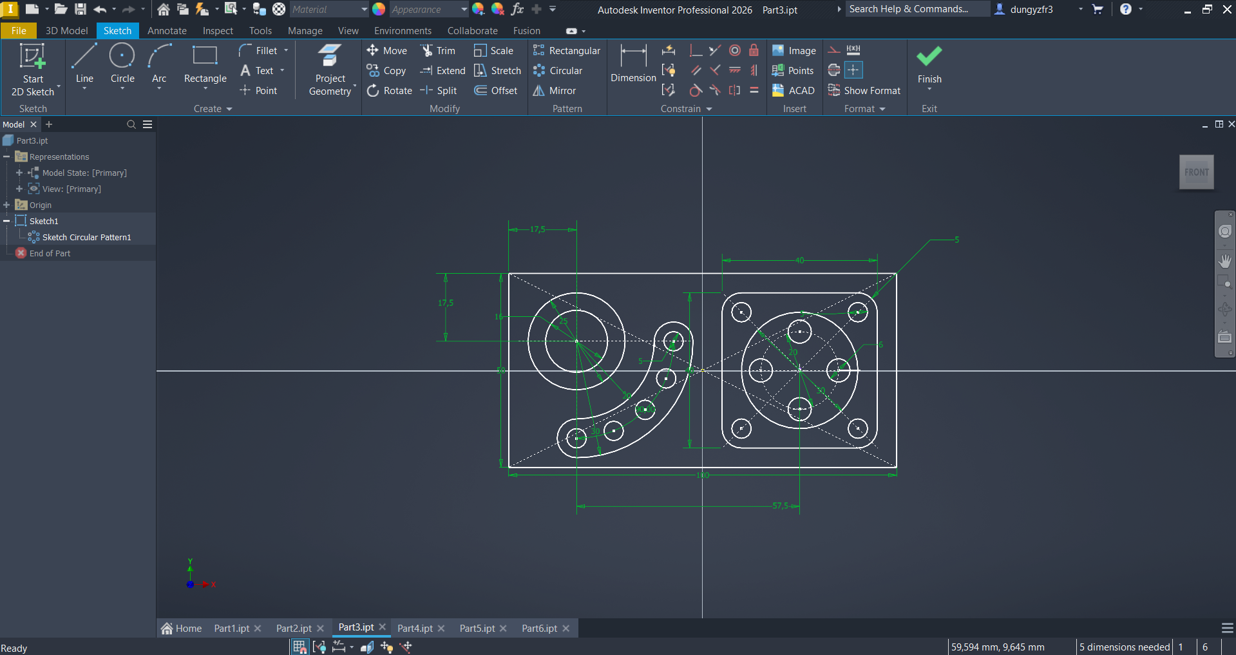Switch to the 3D Model tab
Screen dimensions: 1236x655
click(66, 31)
